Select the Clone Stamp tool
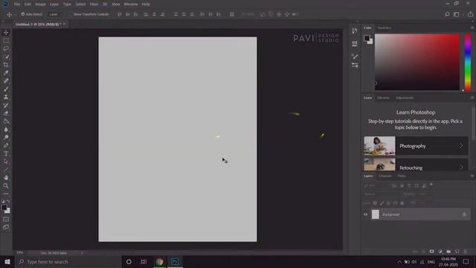 coord(6,97)
